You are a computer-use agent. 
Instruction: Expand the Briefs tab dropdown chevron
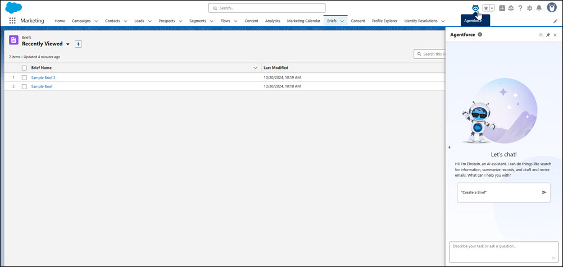click(x=342, y=21)
